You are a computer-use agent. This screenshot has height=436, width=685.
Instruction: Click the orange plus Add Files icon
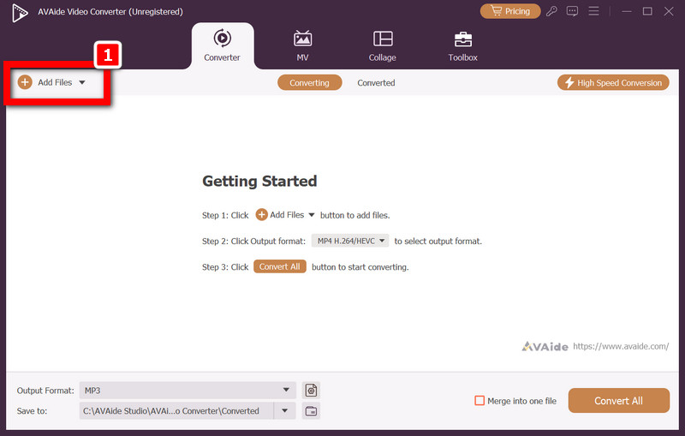25,82
